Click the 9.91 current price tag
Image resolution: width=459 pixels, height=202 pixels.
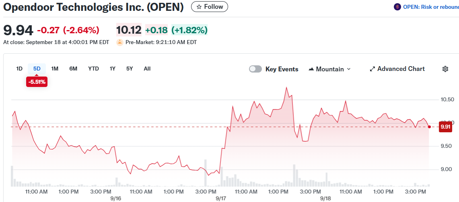pos(445,127)
